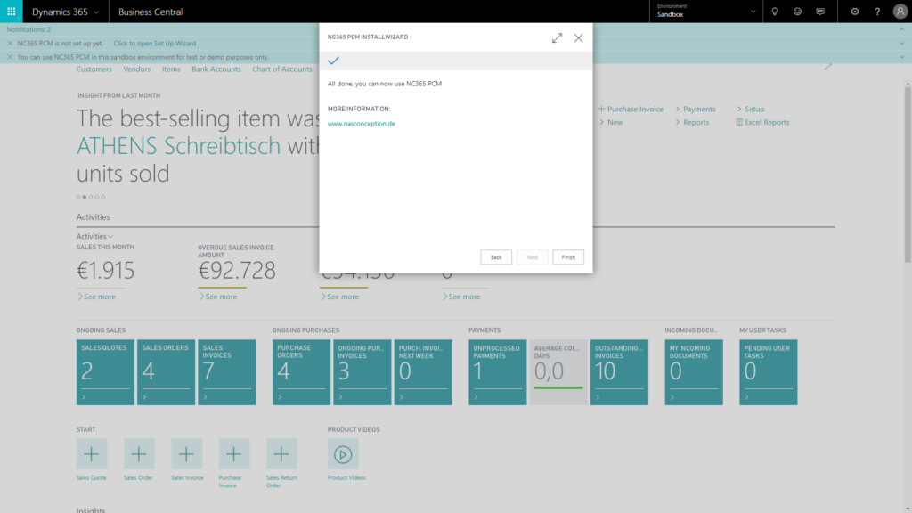Close the NC365 PCM InstallWizard dialog

pyautogui.click(x=578, y=37)
